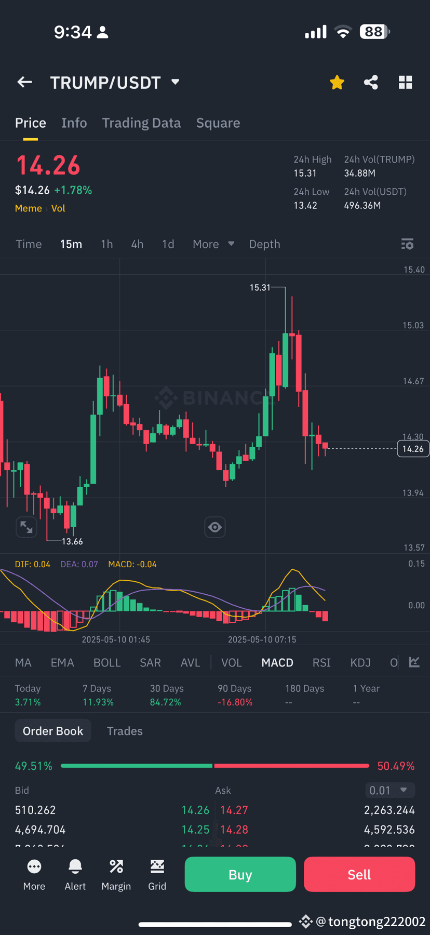Open the Trading Data tab
The width and height of the screenshot is (430, 935).
point(141,123)
